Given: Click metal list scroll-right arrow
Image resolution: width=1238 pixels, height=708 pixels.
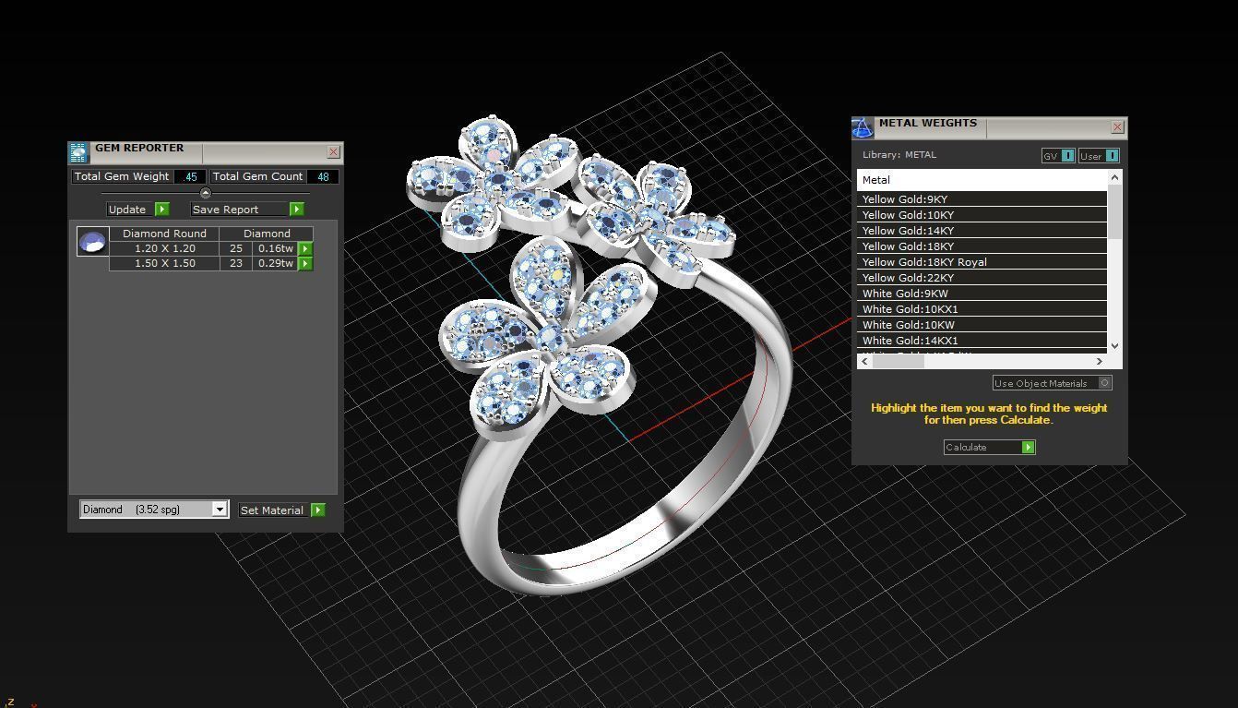Looking at the screenshot, I should coord(1100,362).
